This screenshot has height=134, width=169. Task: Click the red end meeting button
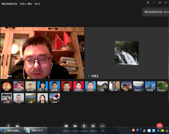[x=160, y=126]
